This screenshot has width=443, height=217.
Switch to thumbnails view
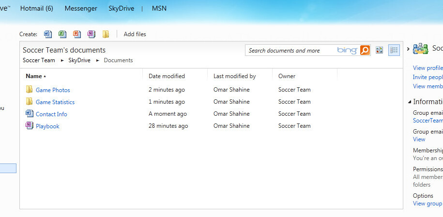379,50
